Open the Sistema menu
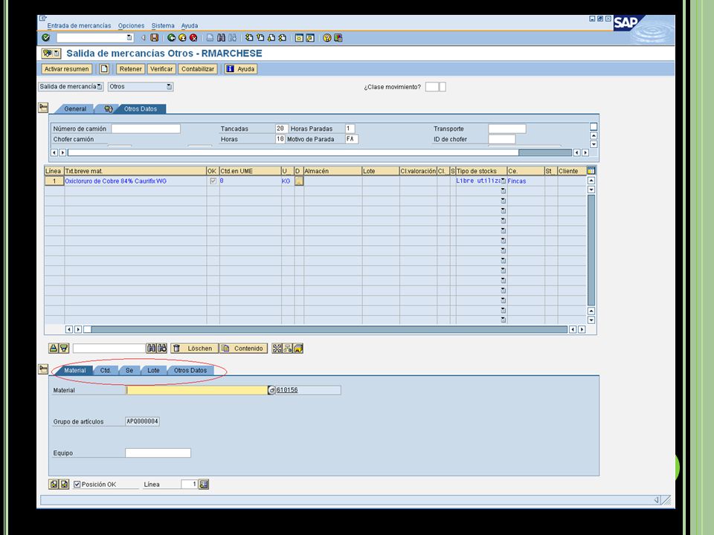 click(x=163, y=26)
